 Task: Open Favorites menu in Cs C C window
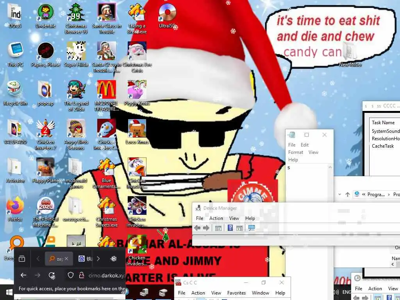(236, 293)
